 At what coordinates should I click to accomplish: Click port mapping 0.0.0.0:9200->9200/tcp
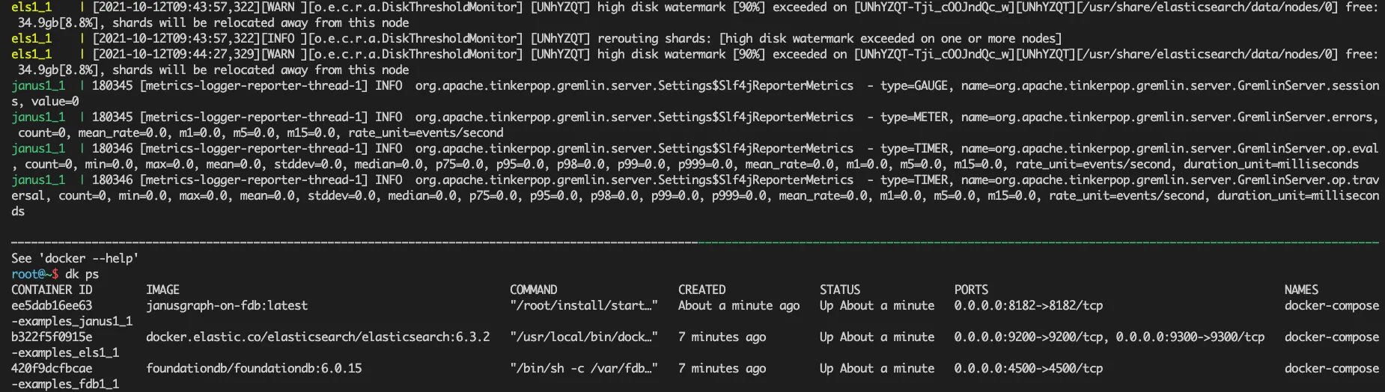click(1028, 337)
